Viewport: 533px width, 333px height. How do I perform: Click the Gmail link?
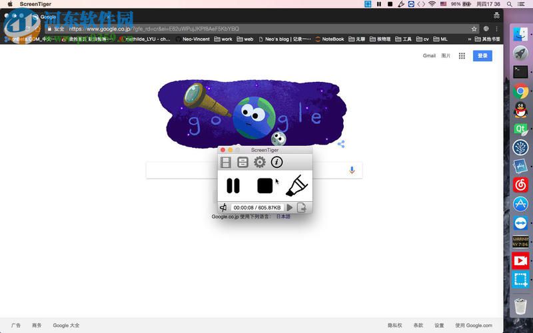(x=429, y=56)
